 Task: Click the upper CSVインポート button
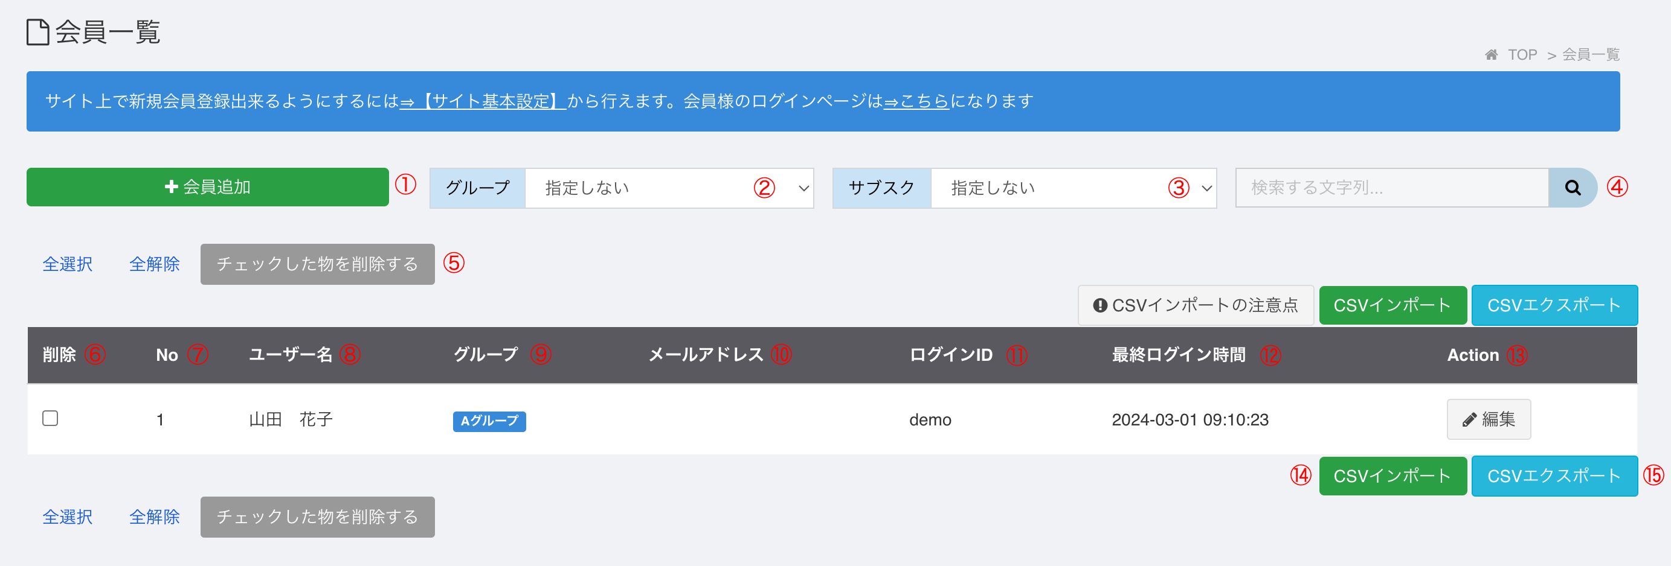pyautogui.click(x=1392, y=305)
